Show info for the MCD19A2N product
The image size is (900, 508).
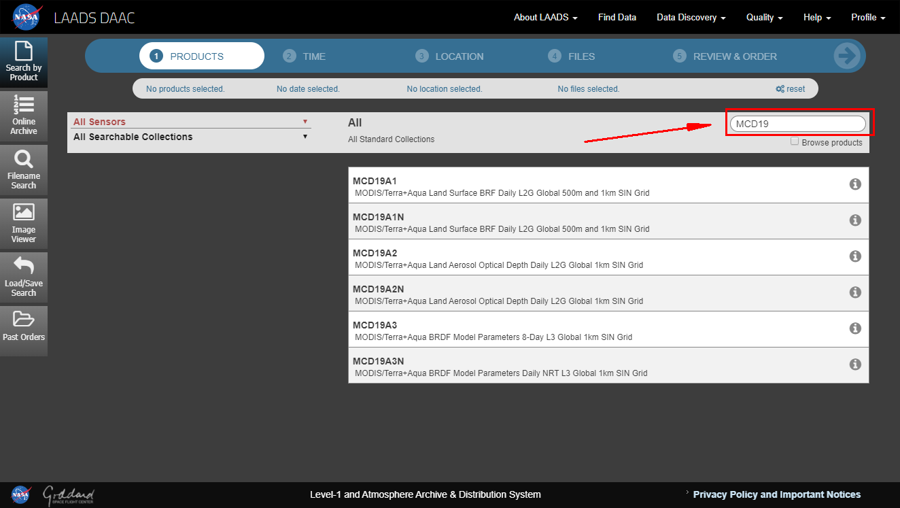click(x=855, y=292)
